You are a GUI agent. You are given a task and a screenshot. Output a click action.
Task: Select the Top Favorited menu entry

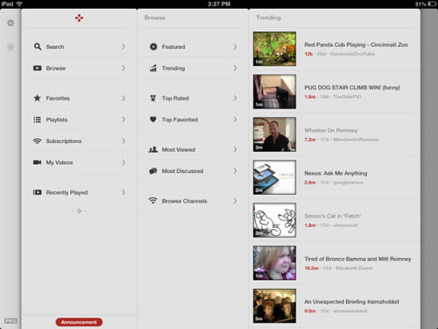pyautogui.click(x=193, y=119)
